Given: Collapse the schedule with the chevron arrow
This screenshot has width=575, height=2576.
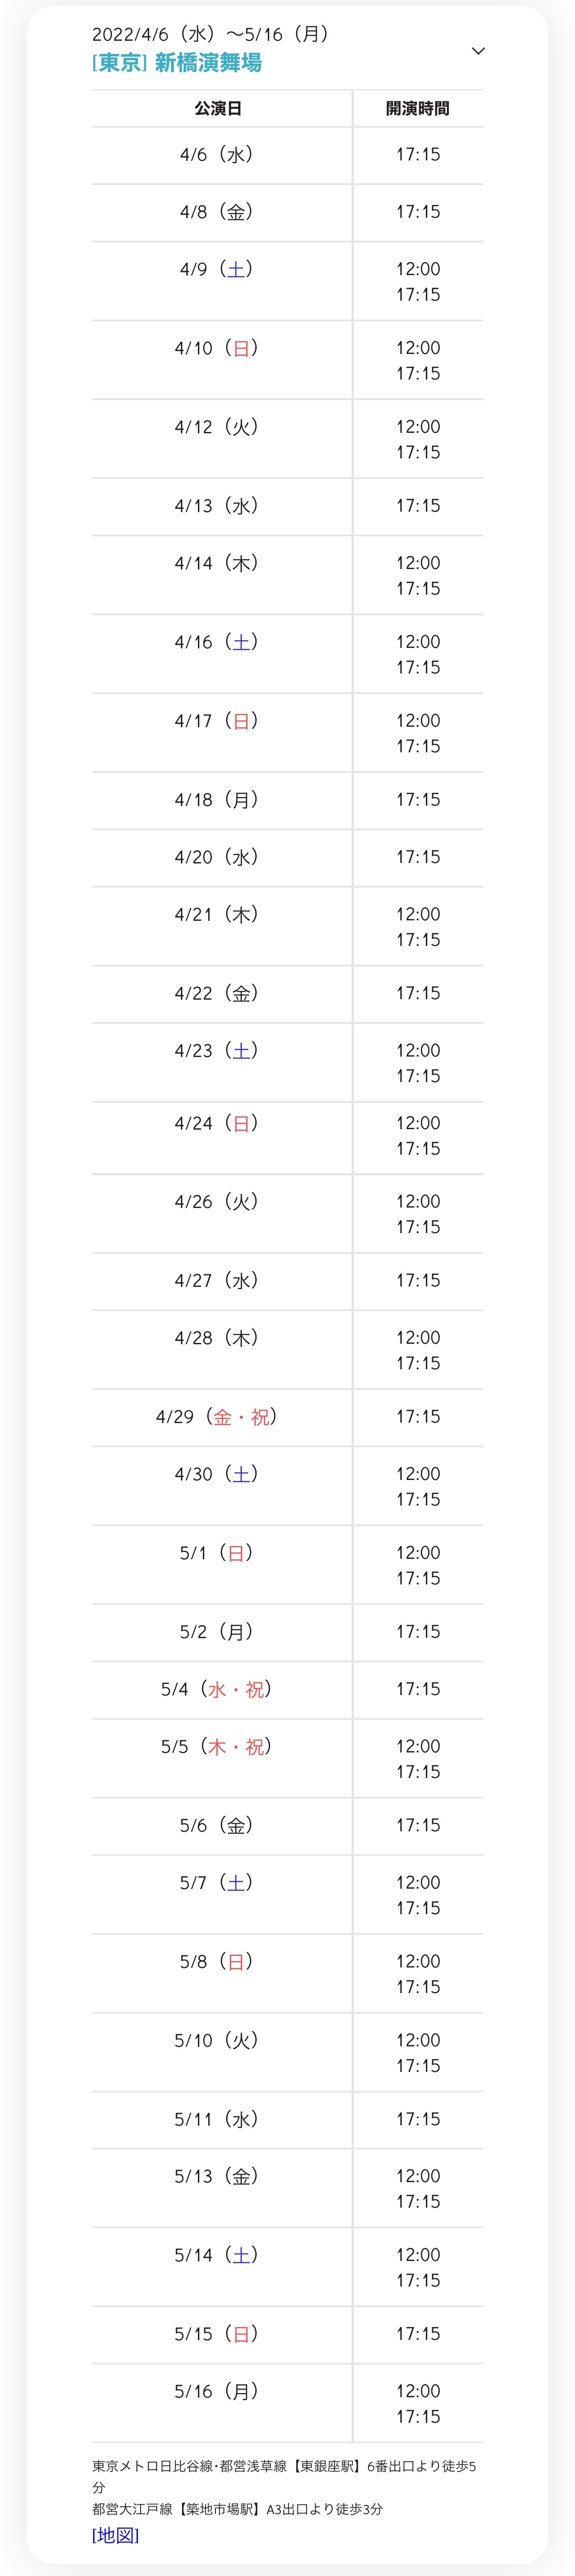Looking at the screenshot, I should pyautogui.click(x=478, y=51).
